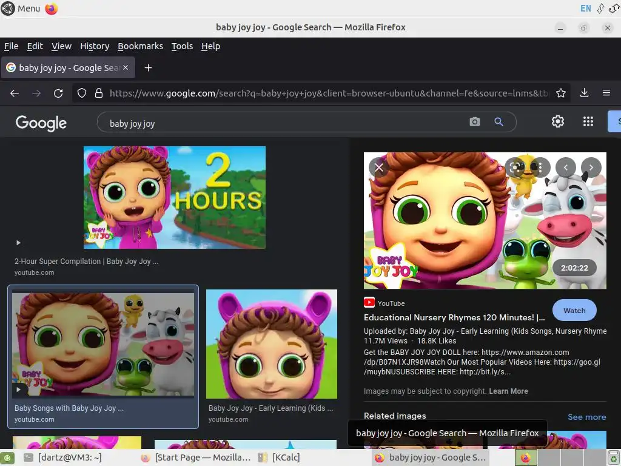Open Baby Songs with Baby Joy Joy title

69,408
